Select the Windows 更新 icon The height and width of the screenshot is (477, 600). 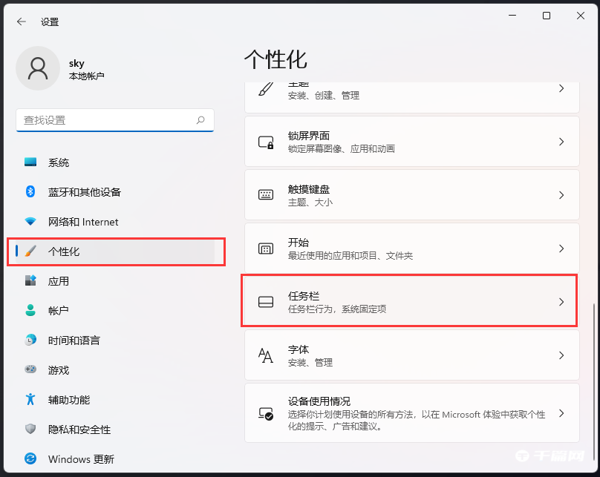click(x=30, y=459)
